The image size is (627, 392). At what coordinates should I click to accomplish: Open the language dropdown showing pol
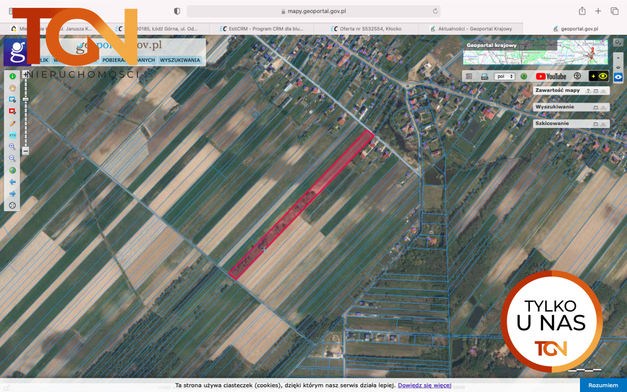(x=504, y=76)
